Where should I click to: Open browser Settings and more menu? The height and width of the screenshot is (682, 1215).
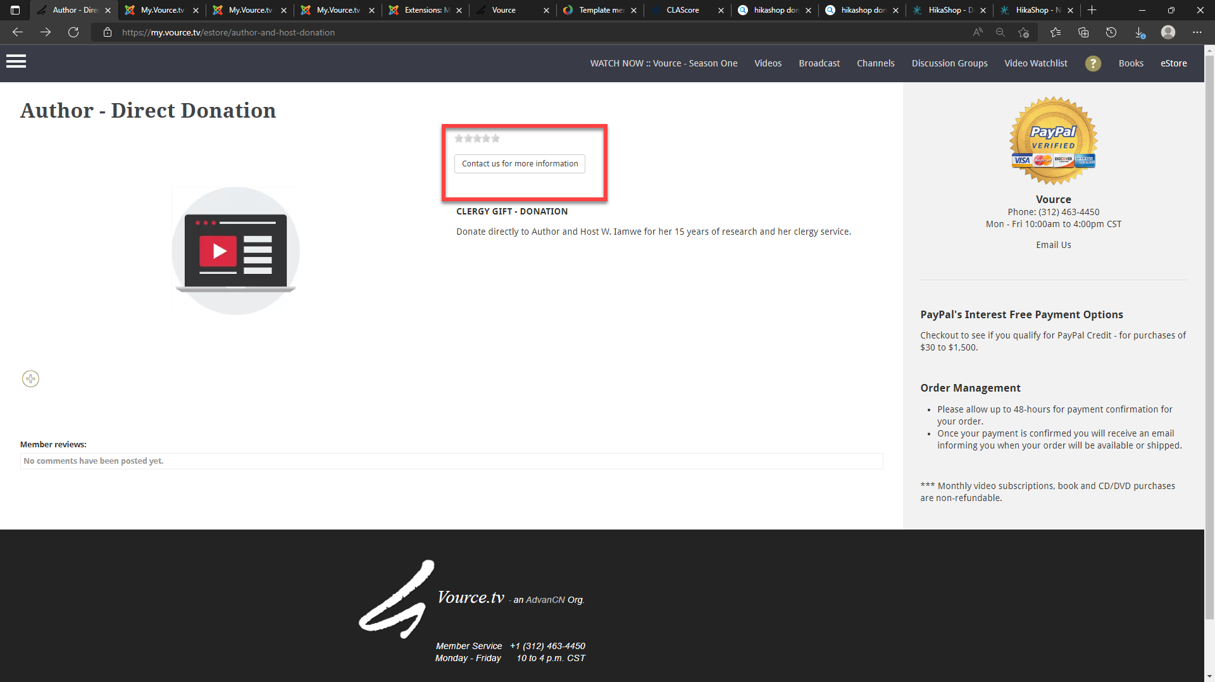[1197, 32]
